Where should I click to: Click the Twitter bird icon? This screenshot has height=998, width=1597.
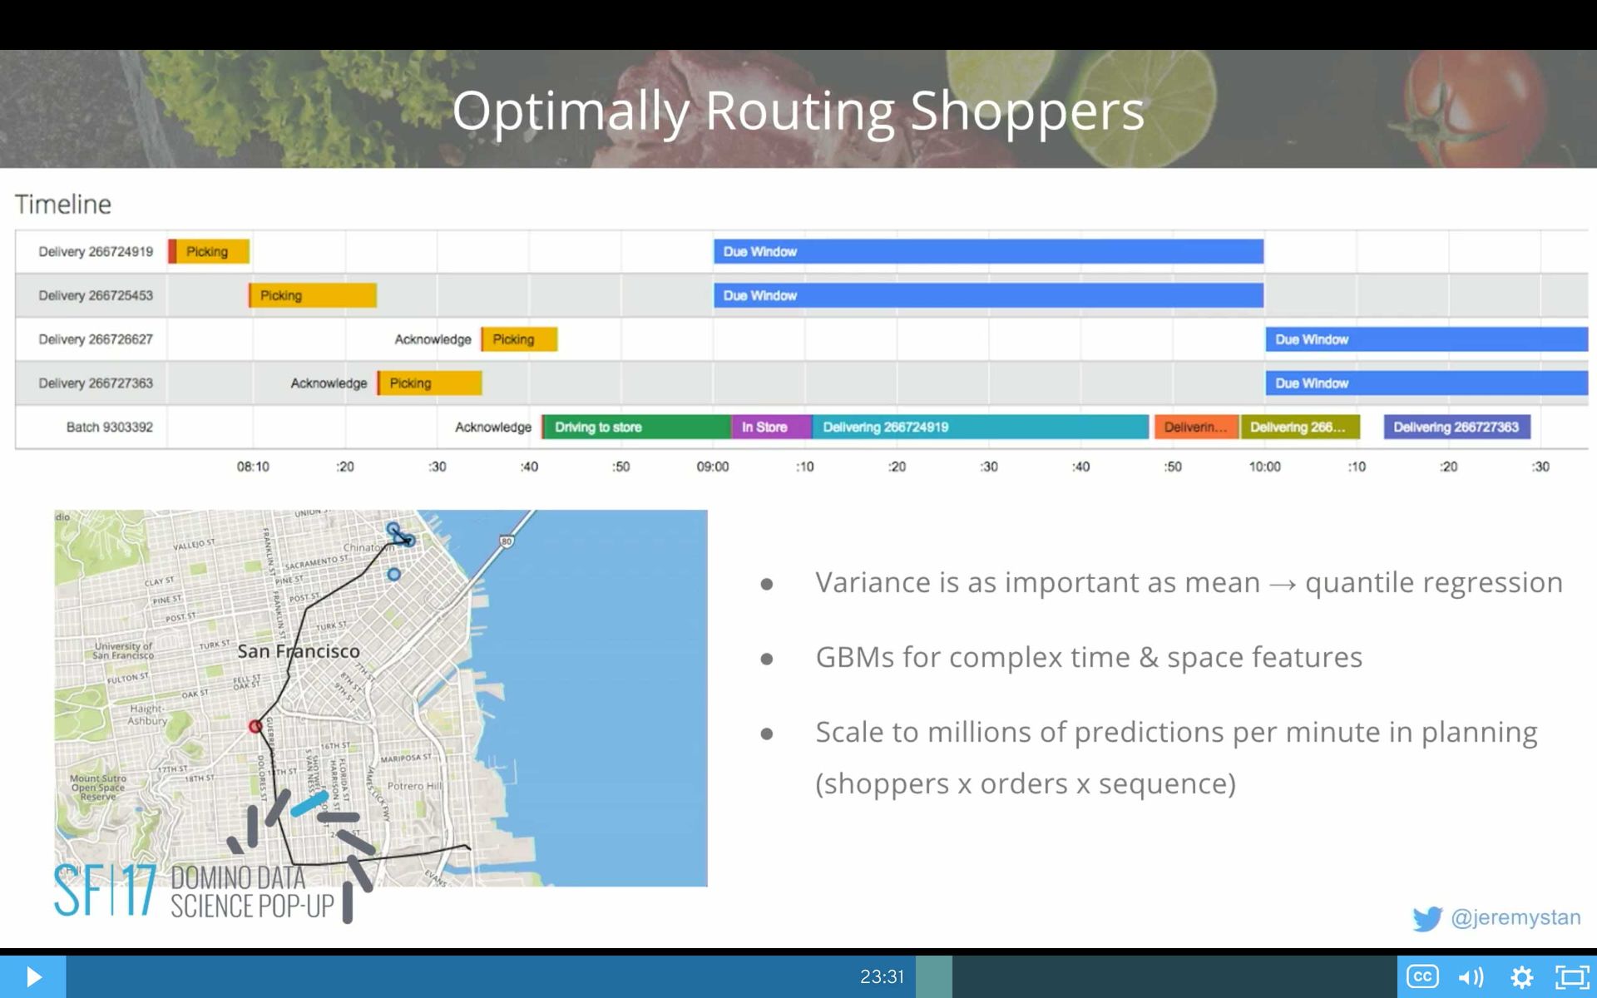tap(1427, 918)
